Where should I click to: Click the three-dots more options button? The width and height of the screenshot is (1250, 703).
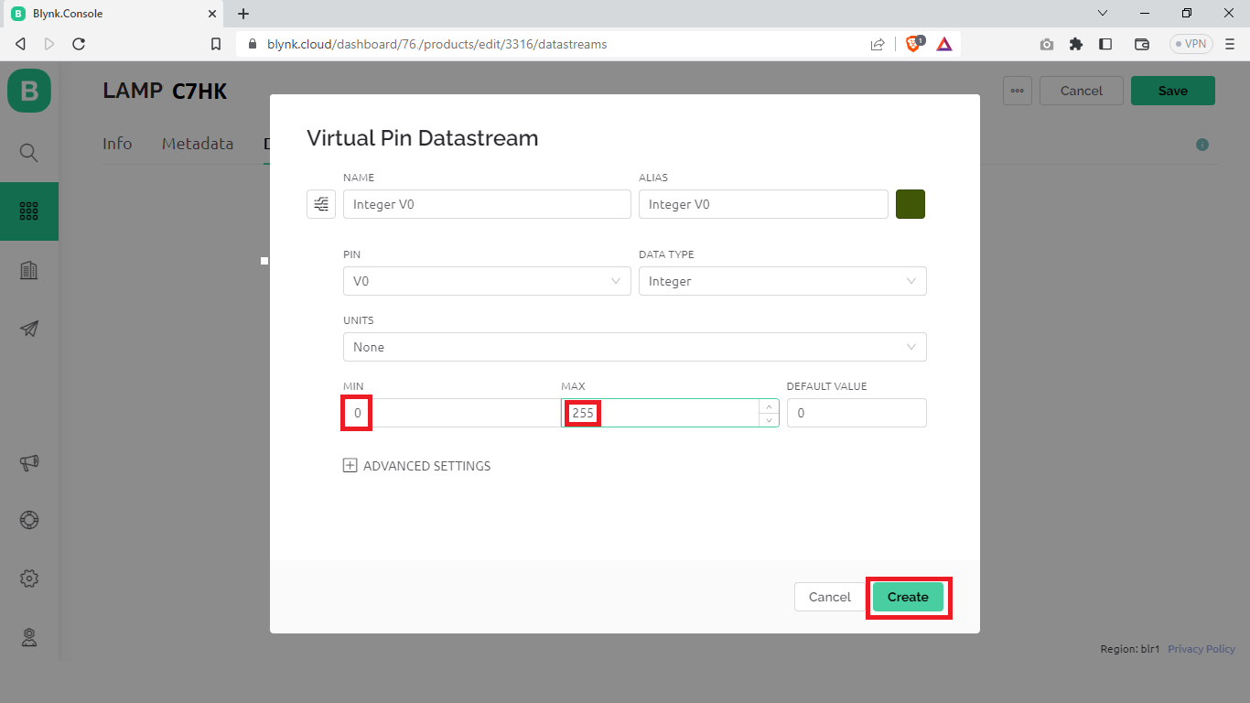point(1018,91)
